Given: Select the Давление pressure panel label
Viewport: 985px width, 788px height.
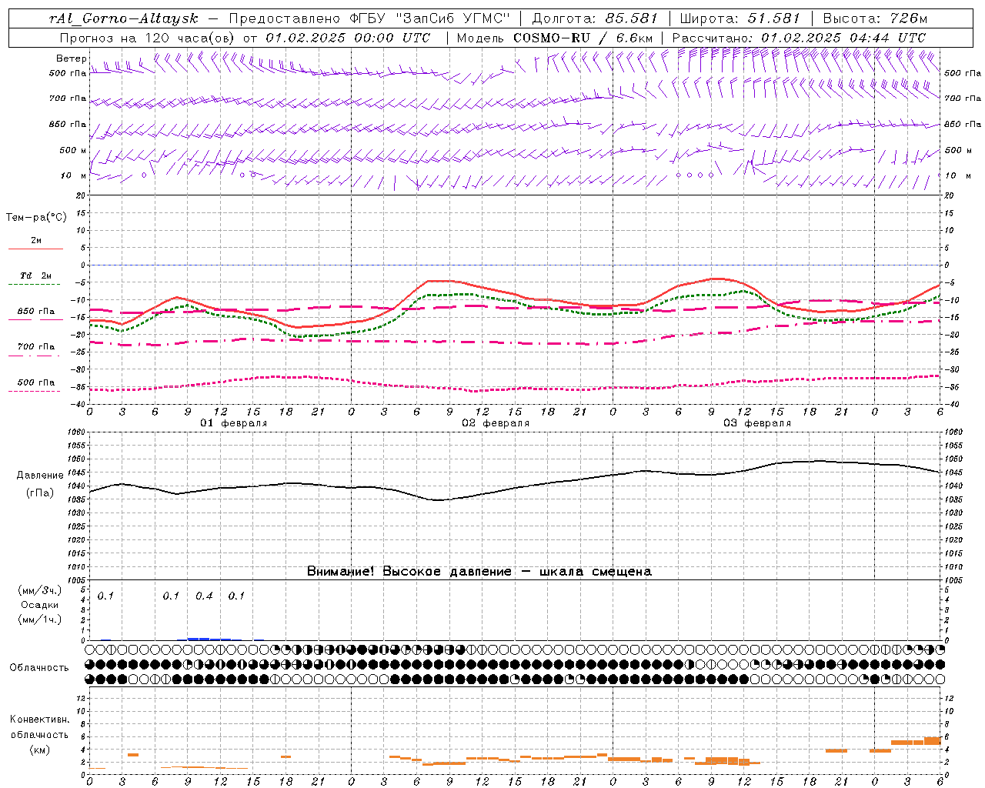Looking at the screenshot, I should (x=40, y=476).
